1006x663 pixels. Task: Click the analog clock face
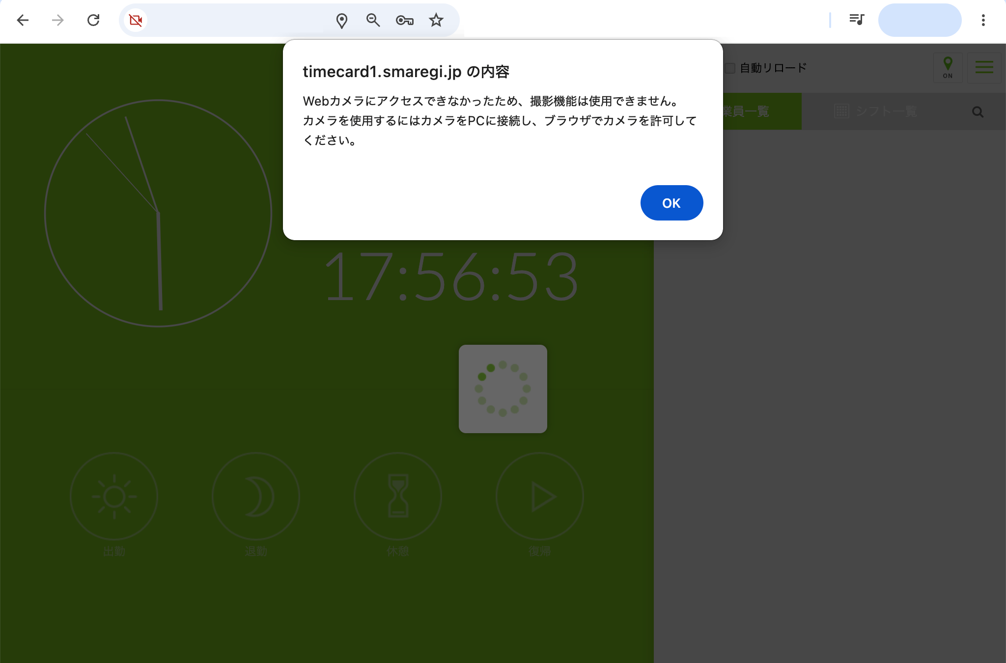click(x=158, y=213)
